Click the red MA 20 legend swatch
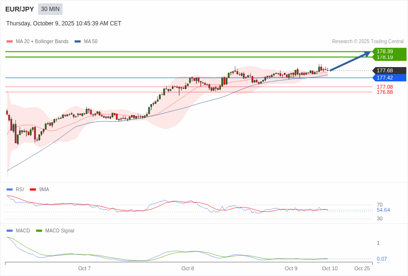 [10, 42]
